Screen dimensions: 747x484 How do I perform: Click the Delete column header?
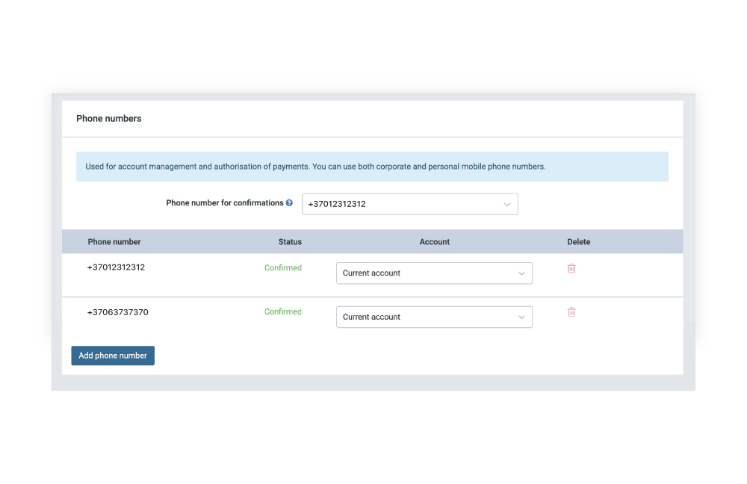(x=578, y=242)
